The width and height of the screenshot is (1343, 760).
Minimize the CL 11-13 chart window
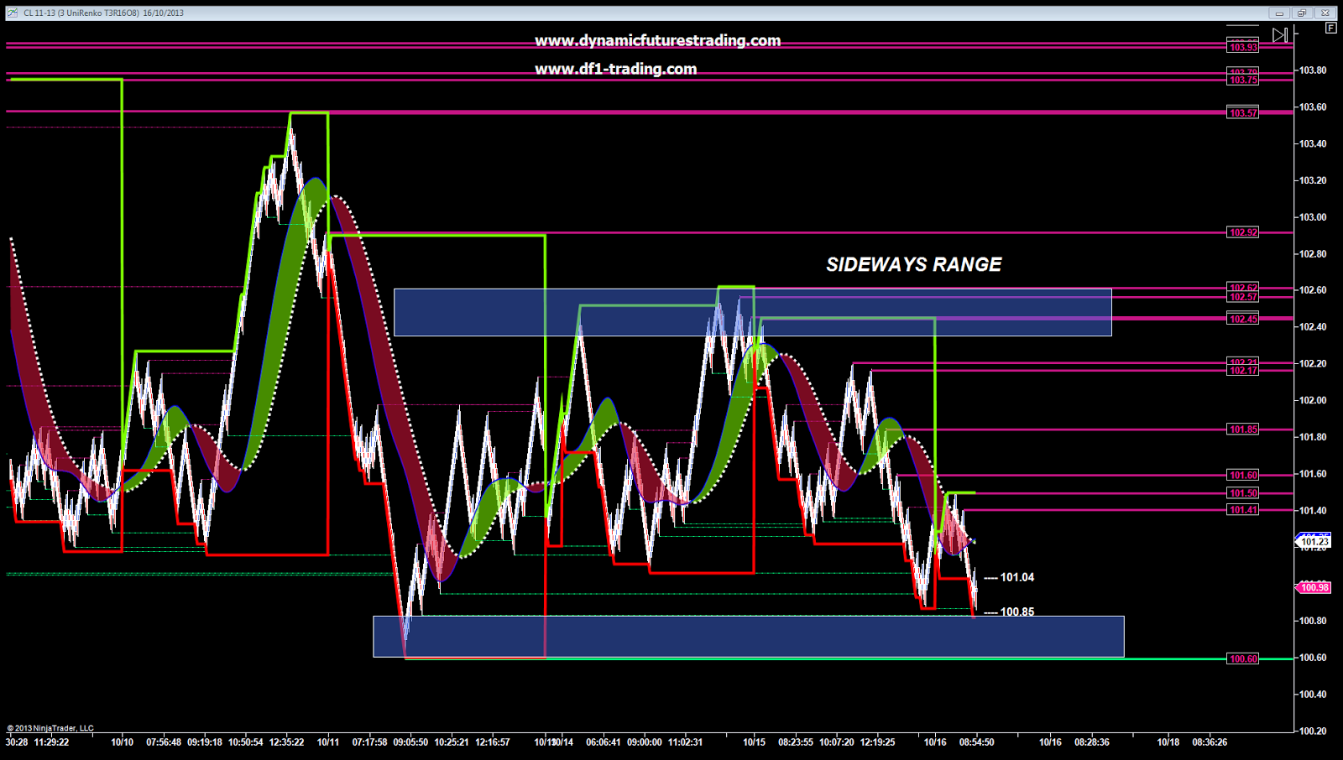coord(1279,13)
